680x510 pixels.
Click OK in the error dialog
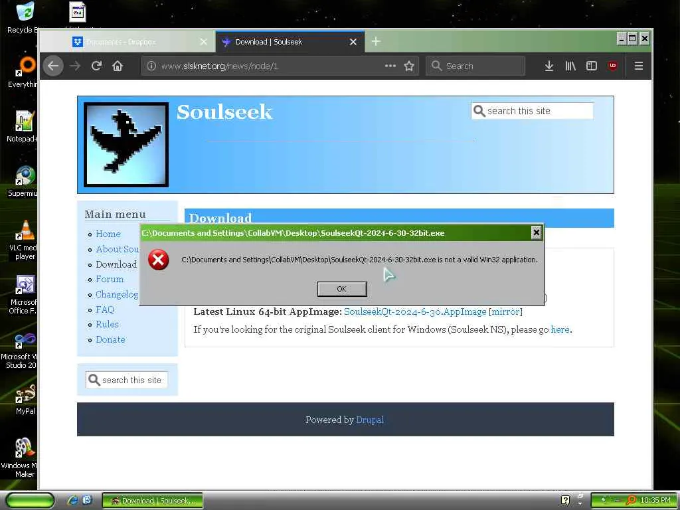point(342,289)
